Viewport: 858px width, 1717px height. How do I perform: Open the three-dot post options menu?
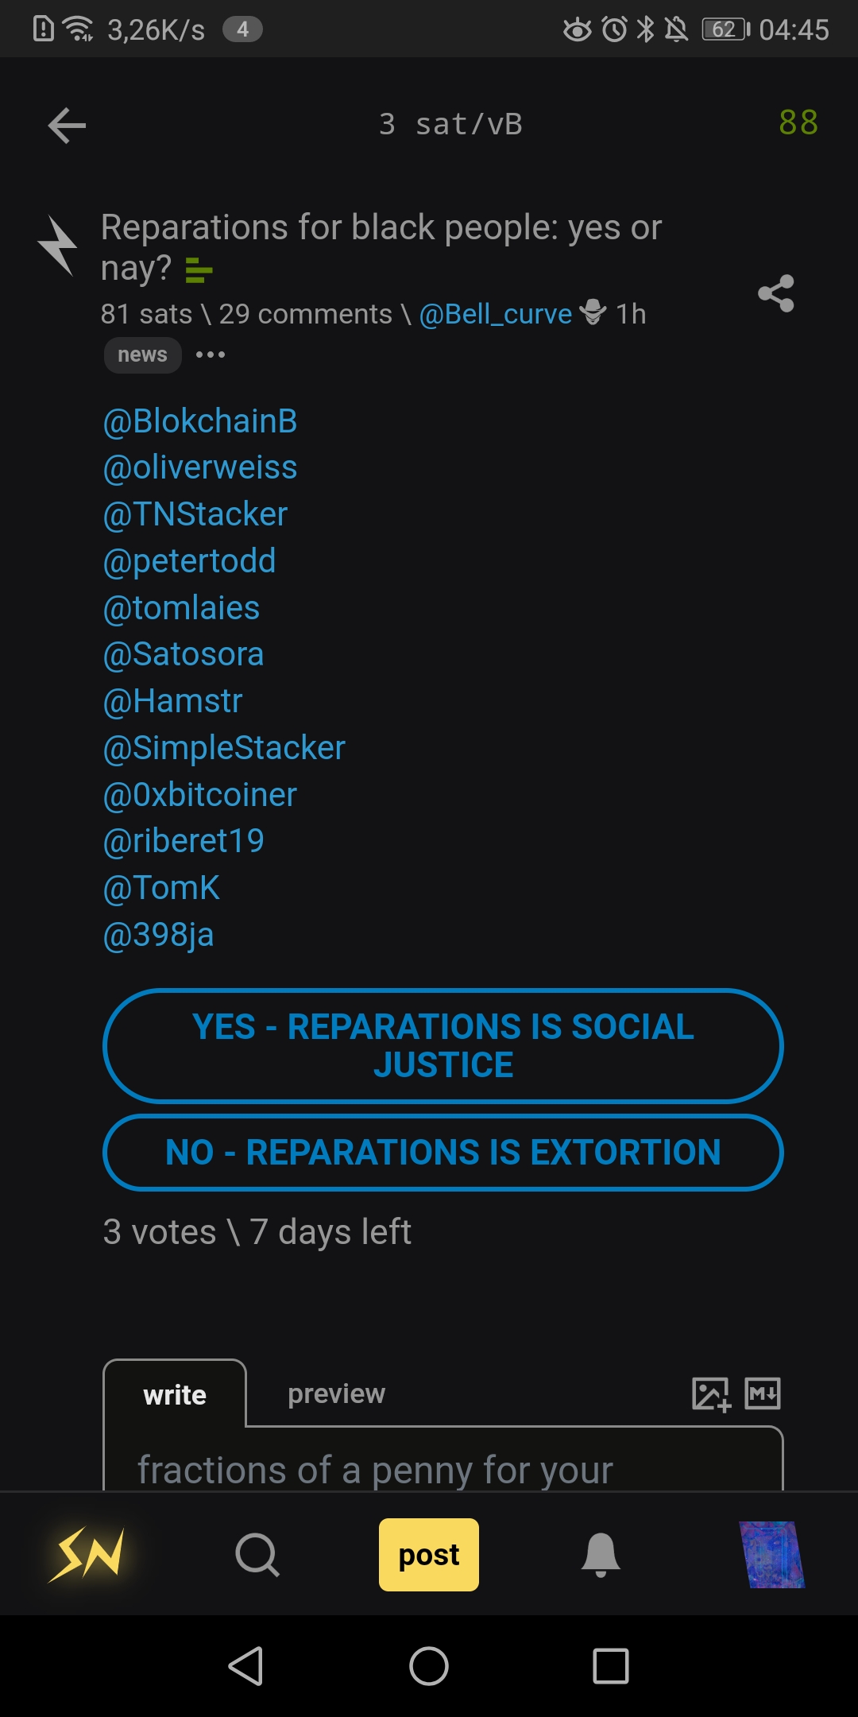211,355
